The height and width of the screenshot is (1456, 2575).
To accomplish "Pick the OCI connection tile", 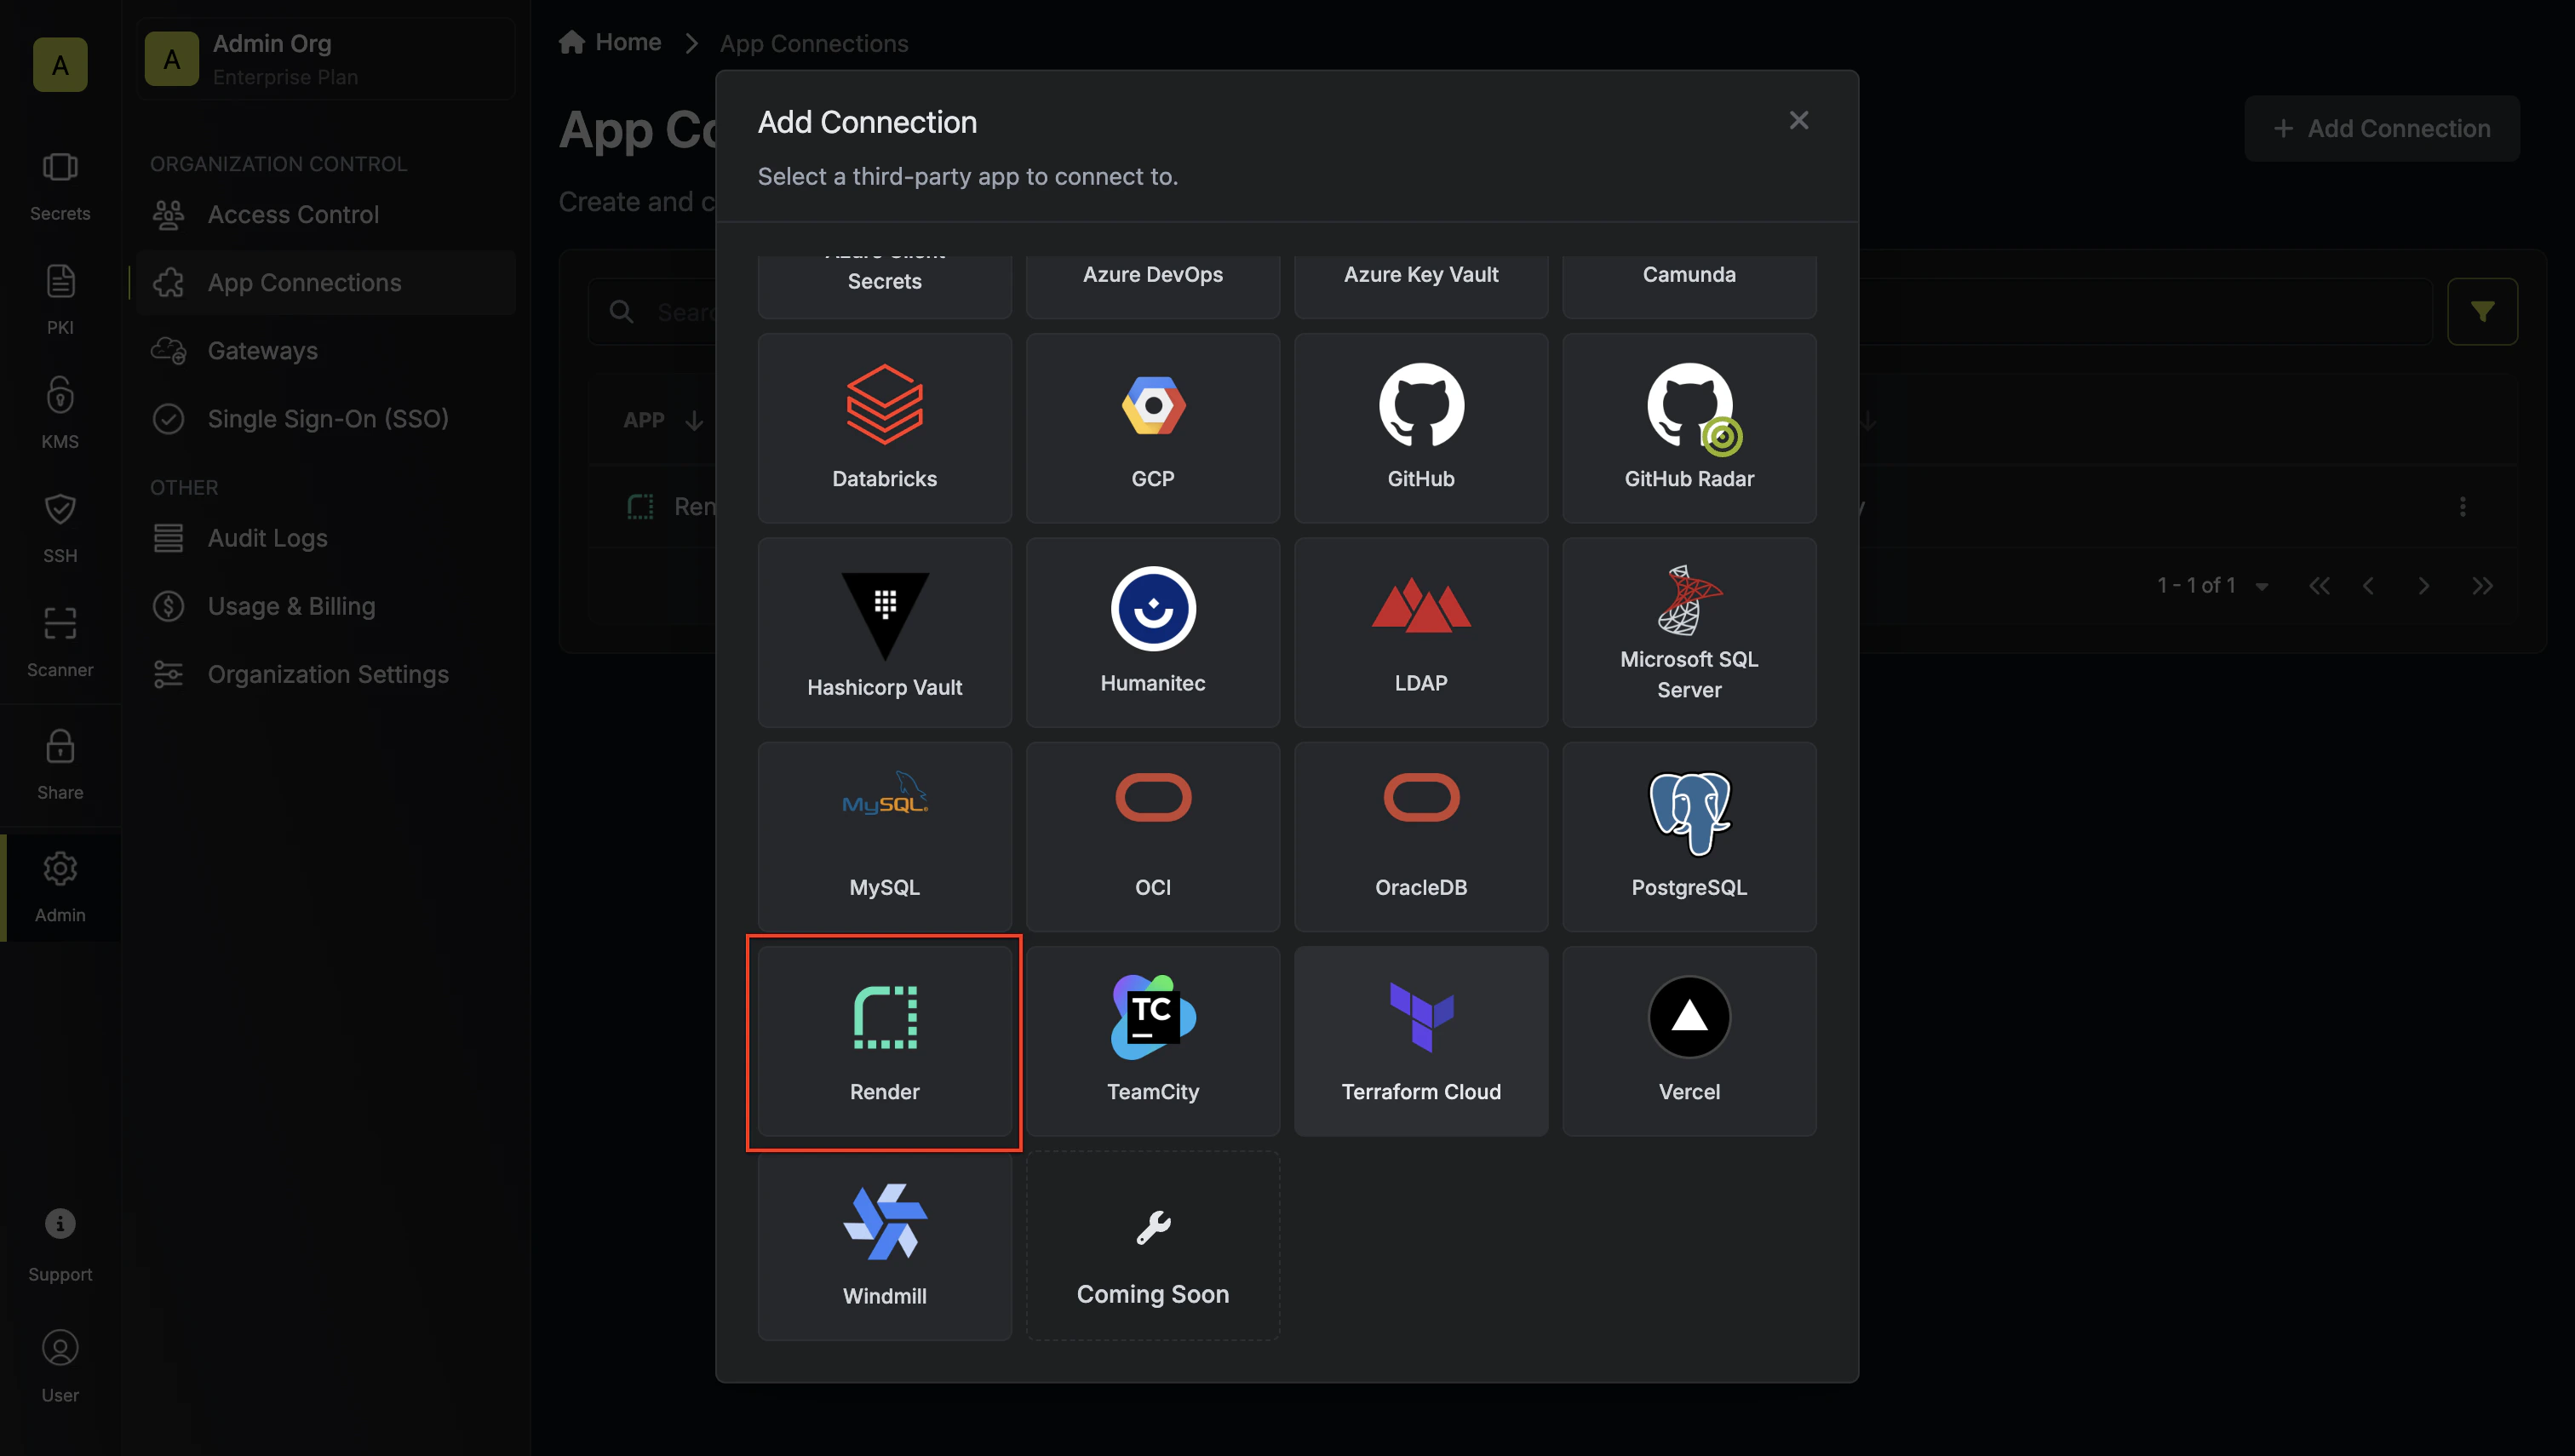I will [1152, 836].
